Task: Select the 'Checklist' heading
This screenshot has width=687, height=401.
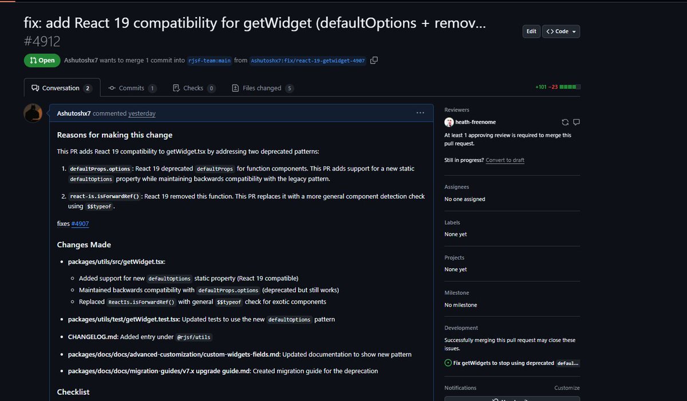Action: coord(73,392)
